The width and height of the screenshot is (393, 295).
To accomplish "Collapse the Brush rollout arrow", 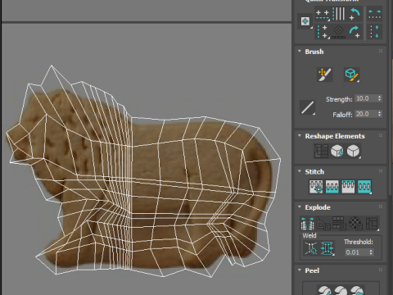I will 300,51.
